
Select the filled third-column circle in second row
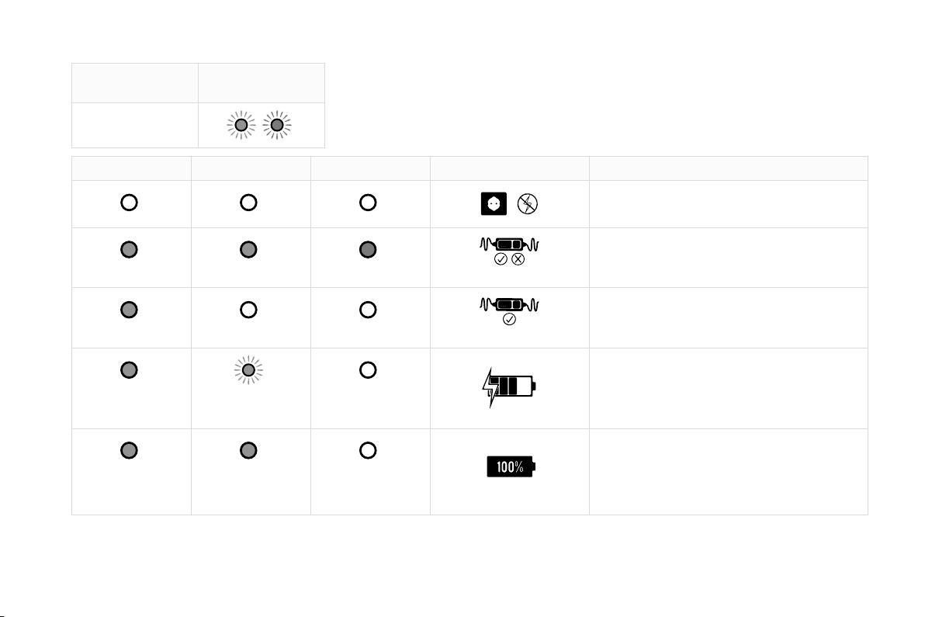(368, 249)
